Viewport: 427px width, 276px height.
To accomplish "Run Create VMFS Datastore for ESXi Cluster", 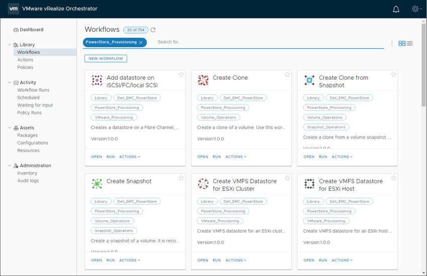I will click(217, 260).
